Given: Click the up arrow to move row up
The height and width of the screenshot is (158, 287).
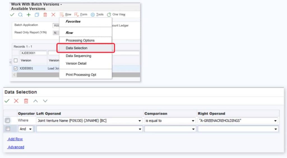Looking at the screenshot, I should 35,101.
